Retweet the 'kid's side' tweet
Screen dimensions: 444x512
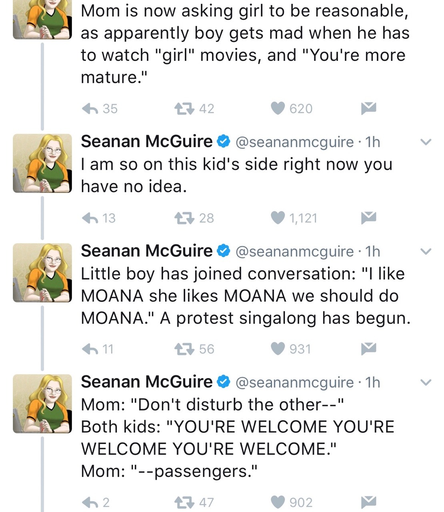click(184, 218)
